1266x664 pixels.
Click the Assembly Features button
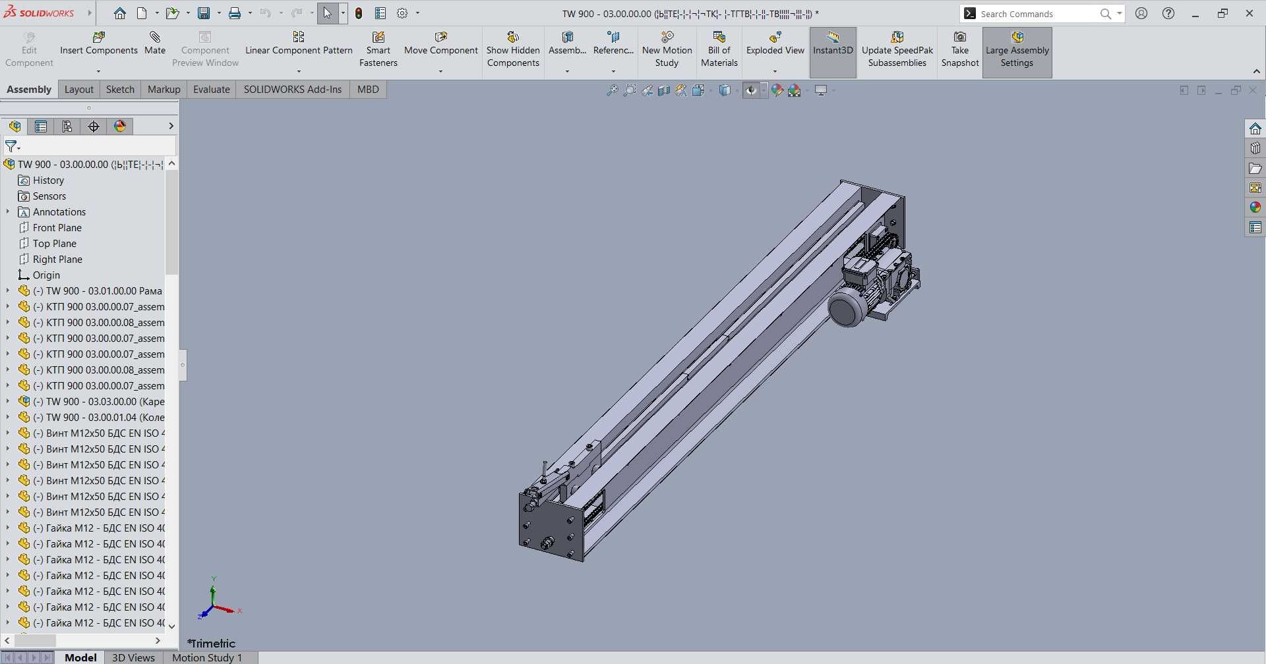[x=567, y=43]
